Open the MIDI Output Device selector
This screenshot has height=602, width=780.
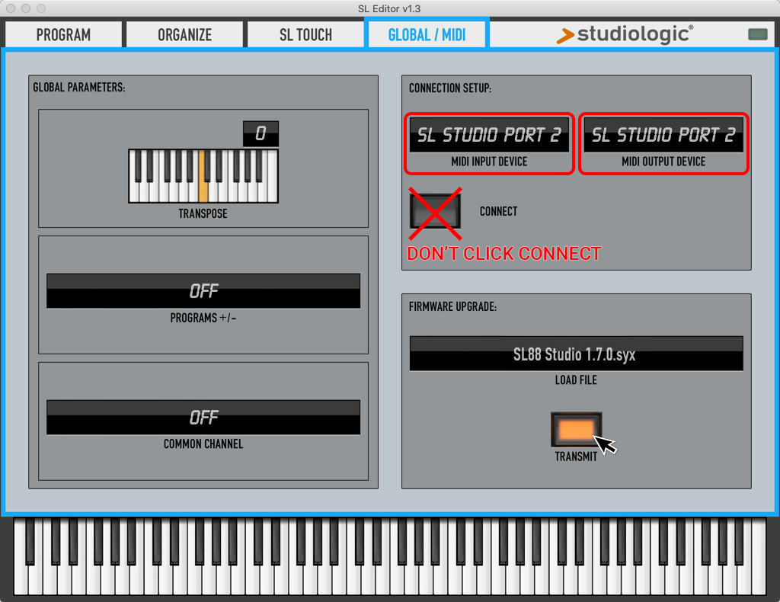pyautogui.click(x=663, y=135)
